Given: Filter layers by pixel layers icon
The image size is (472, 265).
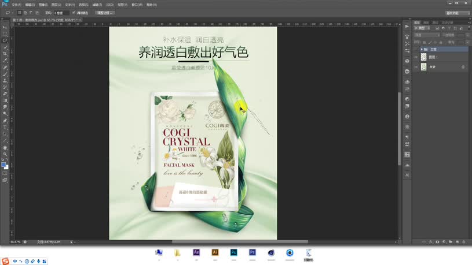Looking at the screenshot, I should (x=437, y=28).
